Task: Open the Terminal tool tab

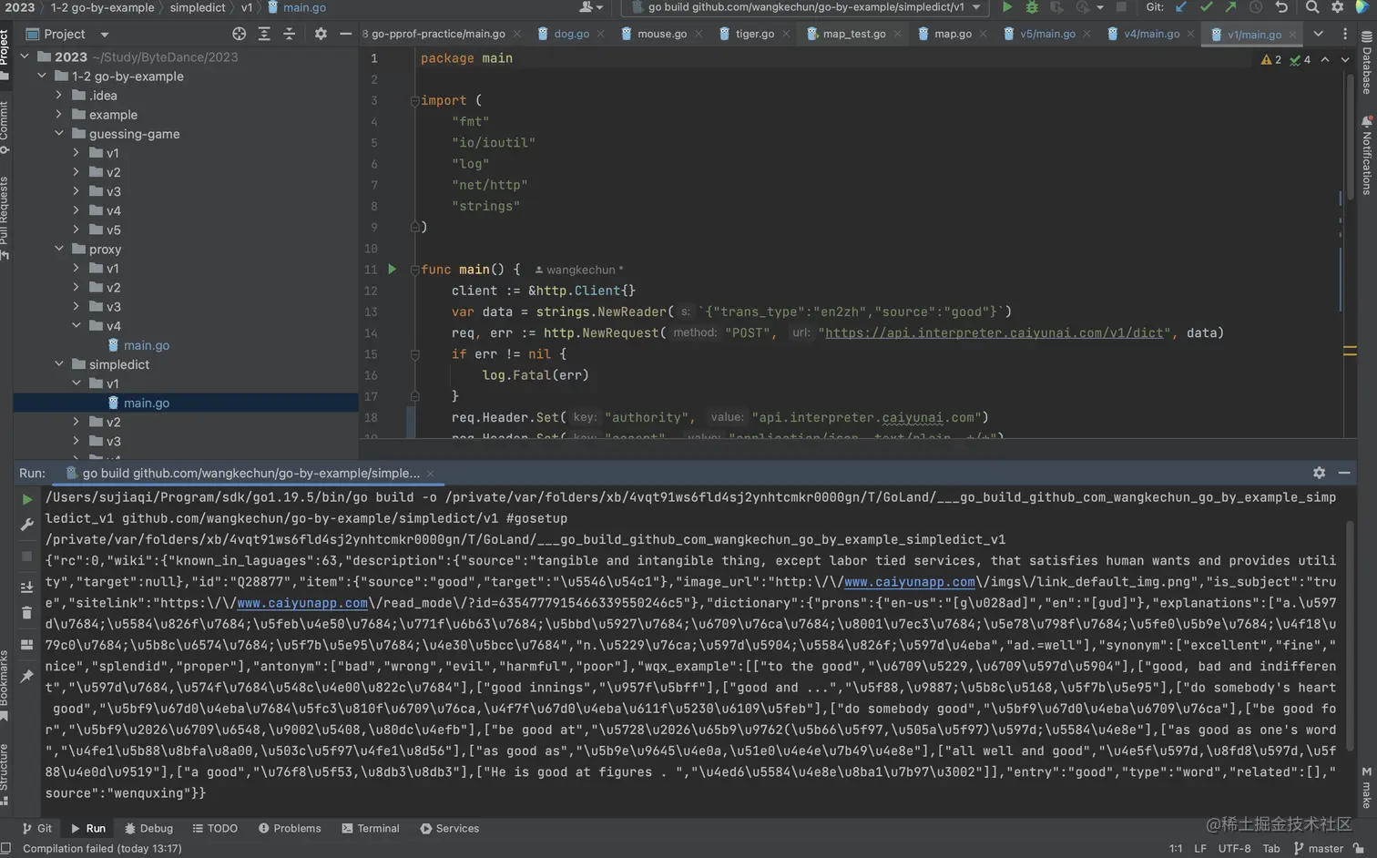Action: pos(371,828)
